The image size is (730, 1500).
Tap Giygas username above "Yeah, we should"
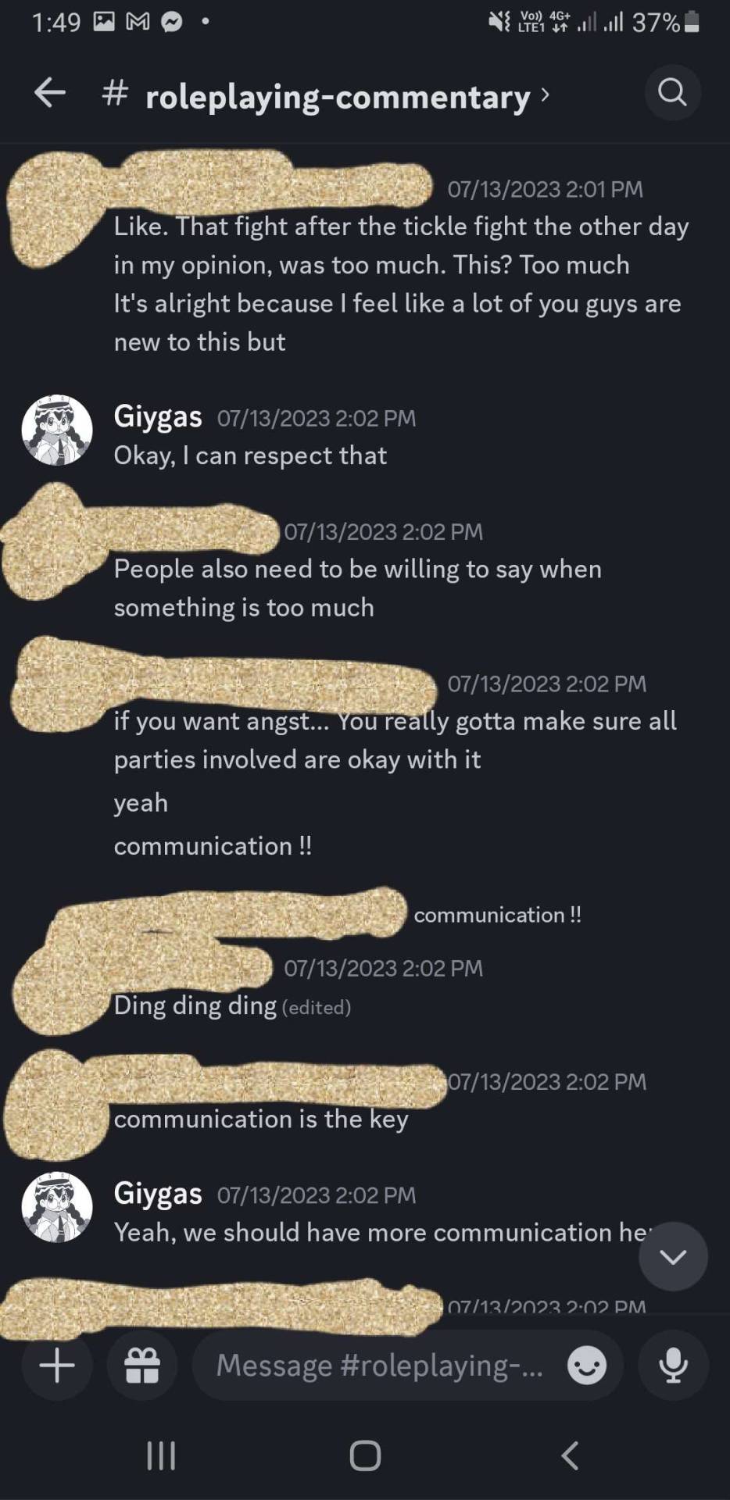point(158,1194)
